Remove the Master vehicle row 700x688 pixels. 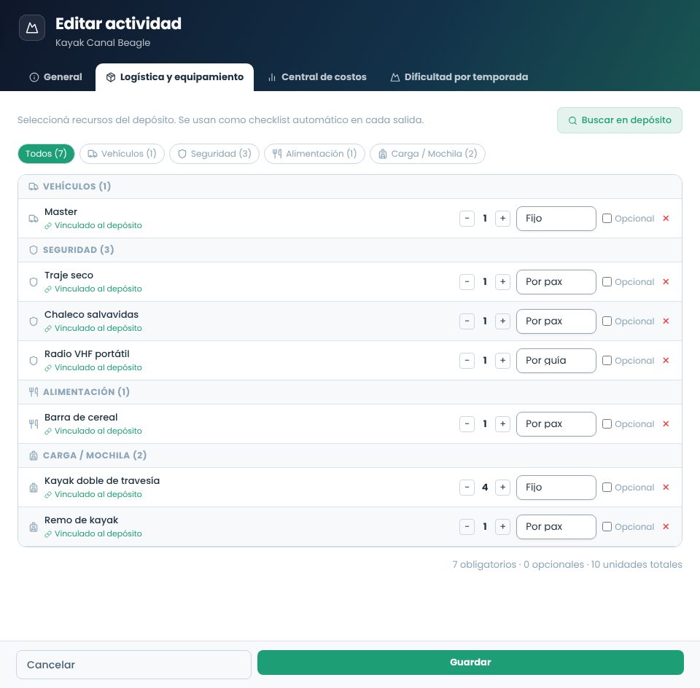[x=666, y=218]
